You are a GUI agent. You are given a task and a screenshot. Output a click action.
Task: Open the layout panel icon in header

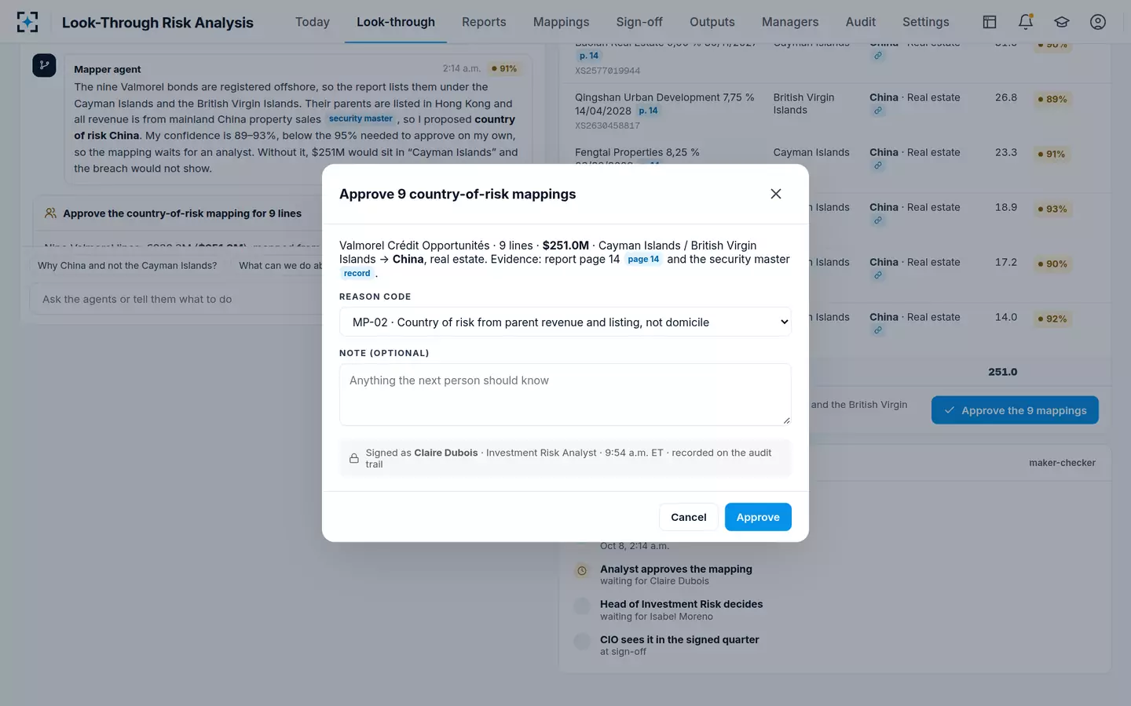point(990,22)
